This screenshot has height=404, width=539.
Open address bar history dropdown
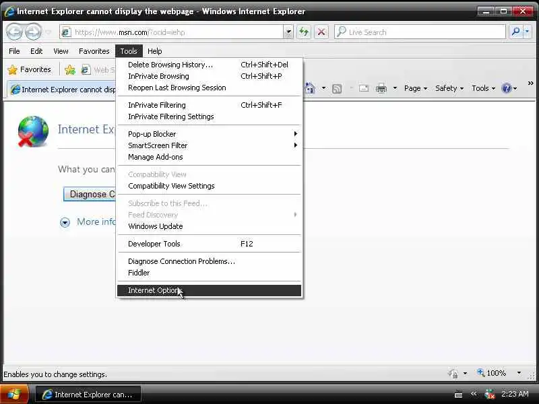288,32
